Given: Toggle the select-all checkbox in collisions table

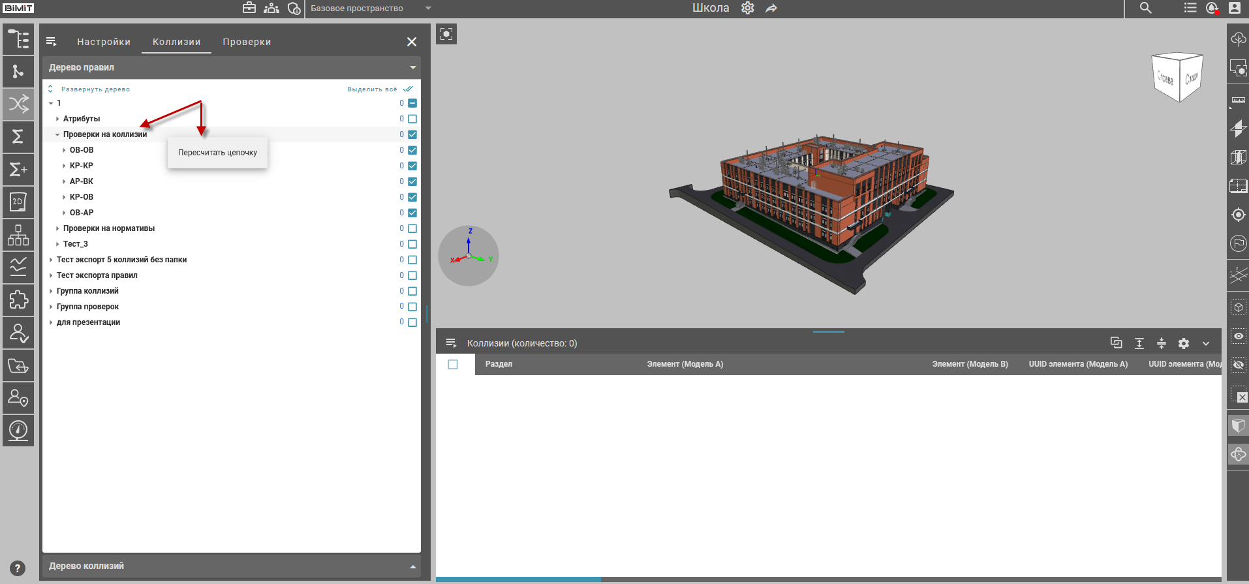Looking at the screenshot, I should point(453,364).
